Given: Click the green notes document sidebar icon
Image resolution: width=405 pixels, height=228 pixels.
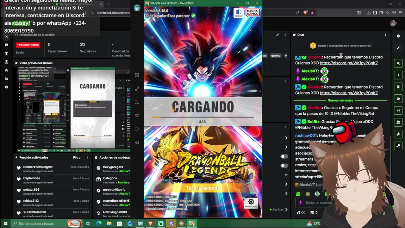Looking at the screenshot, I should tap(398, 87).
